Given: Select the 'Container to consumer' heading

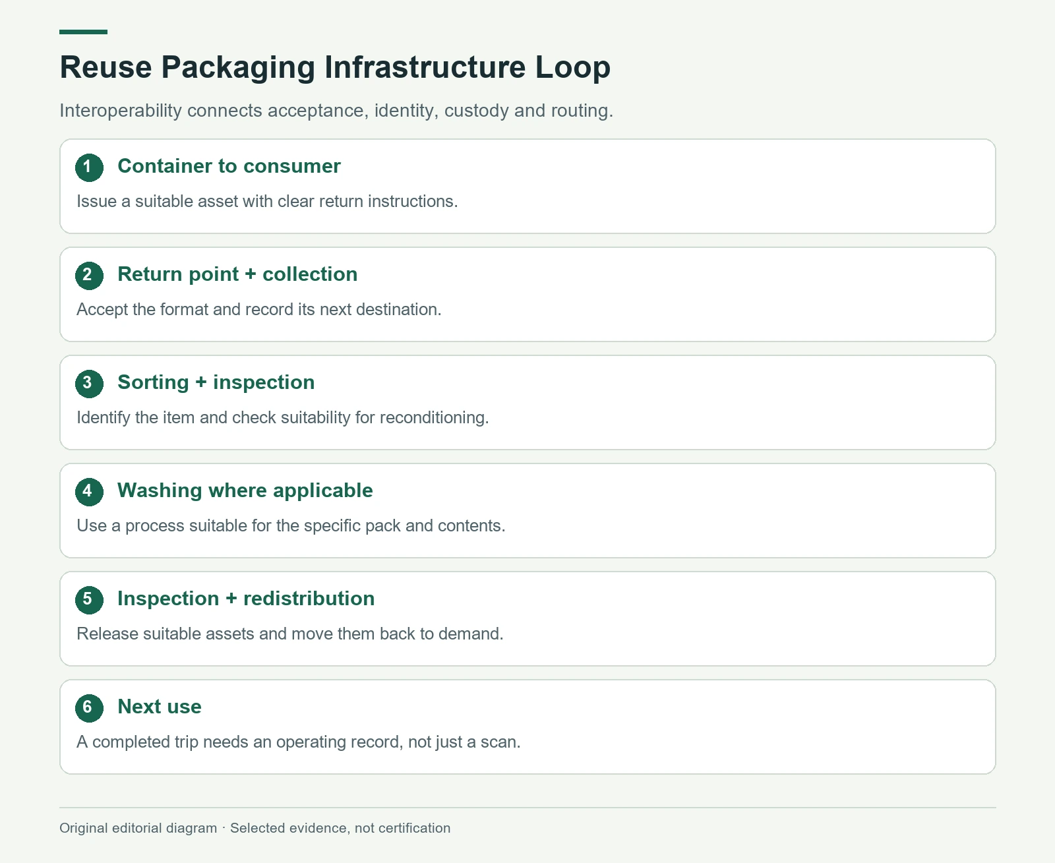Looking at the screenshot, I should [229, 166].
